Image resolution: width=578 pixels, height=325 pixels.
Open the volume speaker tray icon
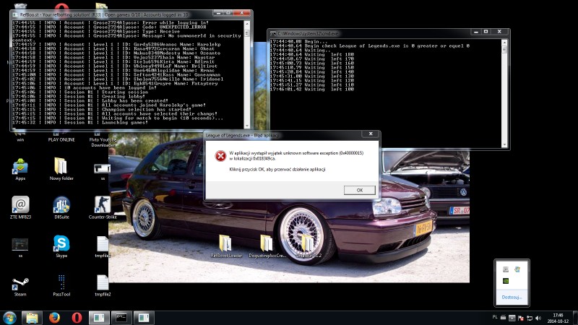click(538, 318)
